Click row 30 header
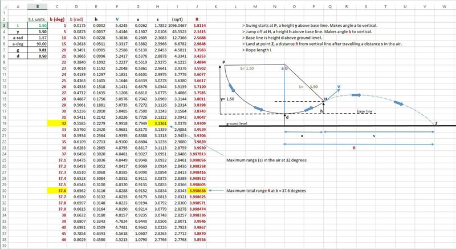 coord(3,191)
